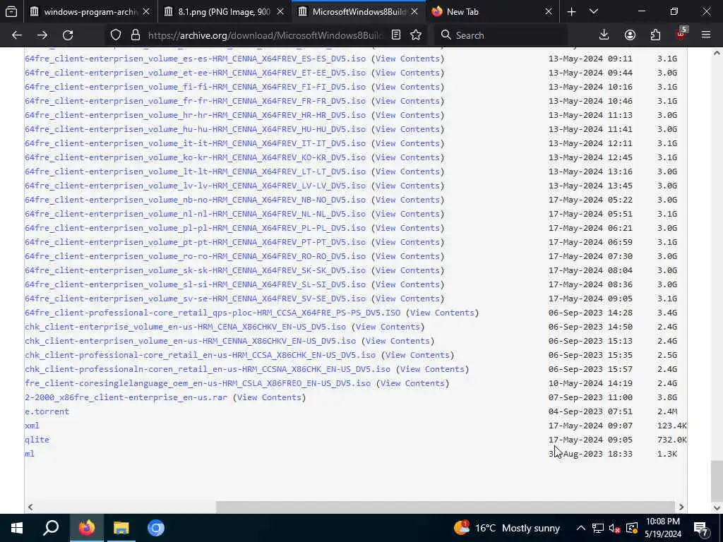The height and width of the screenshot is (542, 723).
Task: Click the horizontal scrollbar left arrow
Action: click(x=30, y=507)
